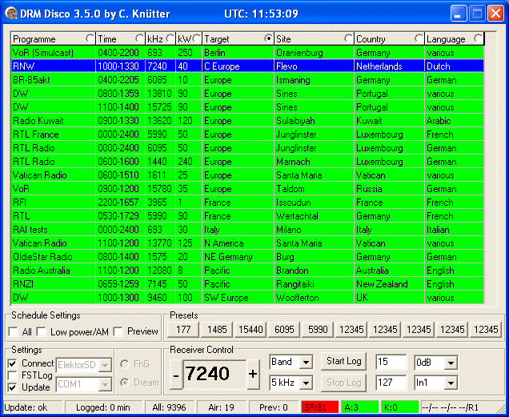This screenshot has width=509, height=417.
Task: Click the plus frequency step button
Action: pyautogui.click(x=253, y=374)
